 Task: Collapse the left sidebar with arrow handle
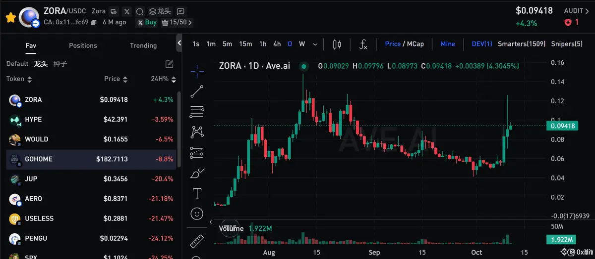click(179, 43)
